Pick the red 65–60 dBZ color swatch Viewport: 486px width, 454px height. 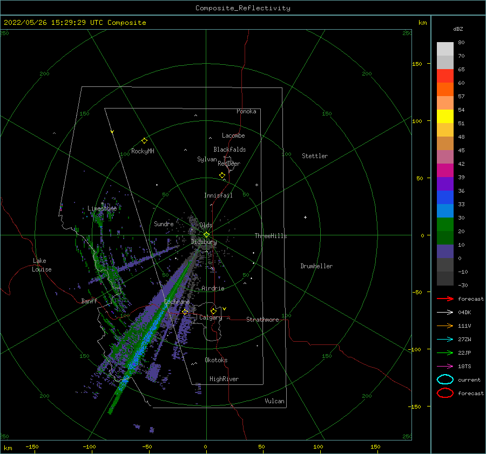[x=445, y=76]
